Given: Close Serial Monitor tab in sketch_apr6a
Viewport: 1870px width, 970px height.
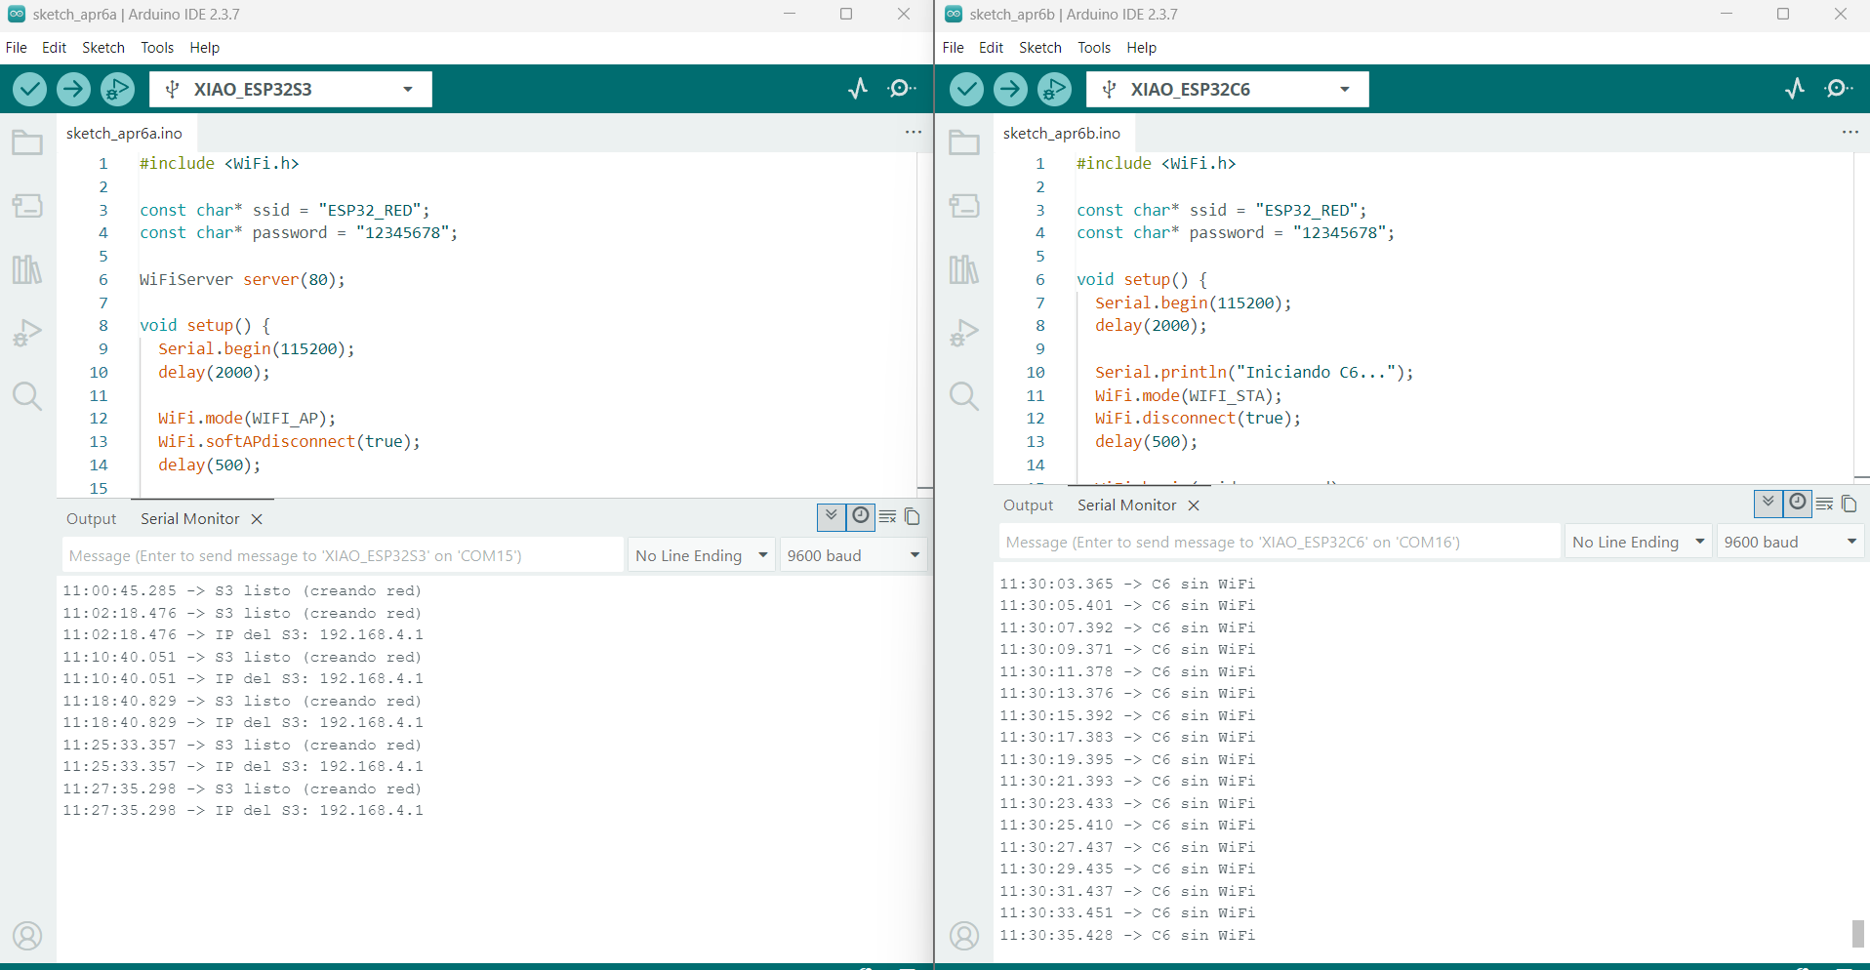Looking at the screenshot, I should (257, 519).
